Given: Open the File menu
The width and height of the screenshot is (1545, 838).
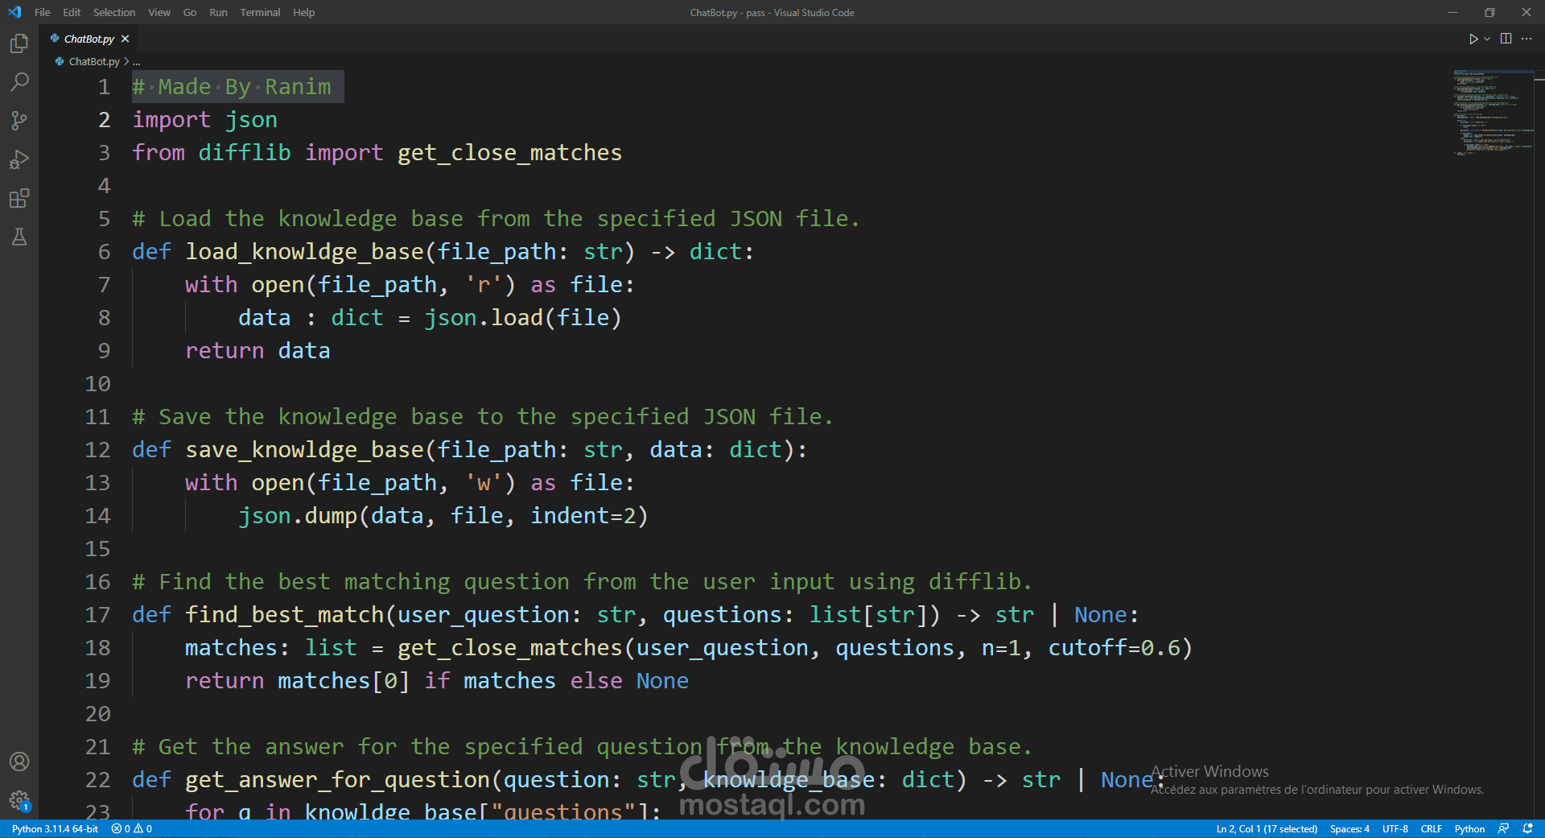Looking at the screenshot, I should click(43, 12).
